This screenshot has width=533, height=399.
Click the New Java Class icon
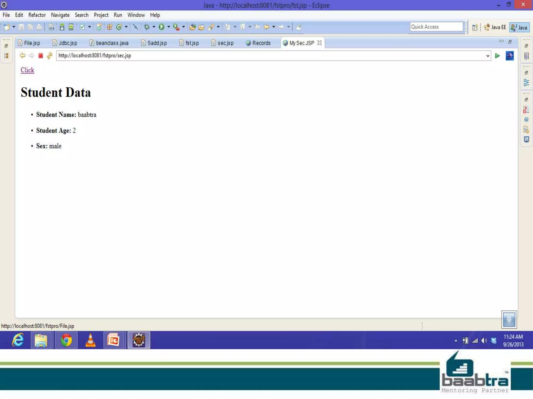pos(119,27)
